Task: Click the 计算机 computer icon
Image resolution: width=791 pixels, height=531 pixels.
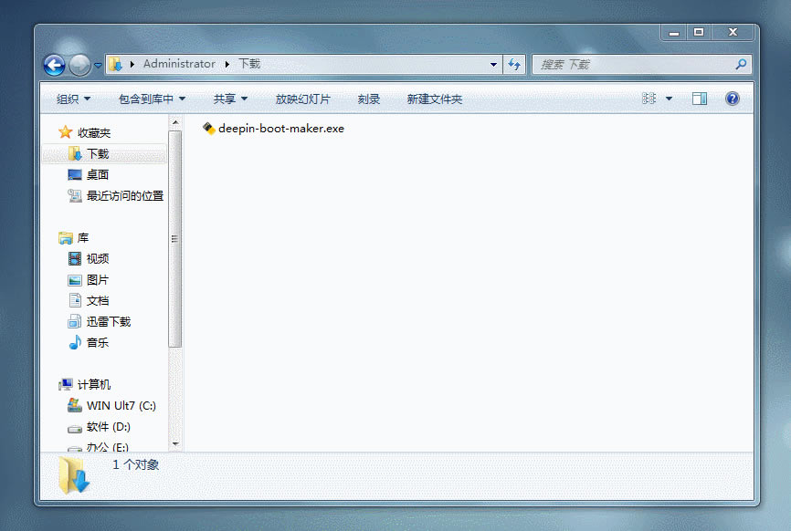Action: tap(66, 384)
